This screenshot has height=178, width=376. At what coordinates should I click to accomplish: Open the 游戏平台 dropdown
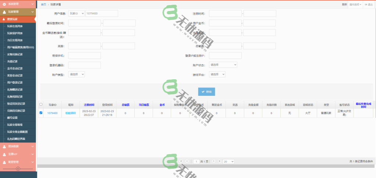[217, 74]
